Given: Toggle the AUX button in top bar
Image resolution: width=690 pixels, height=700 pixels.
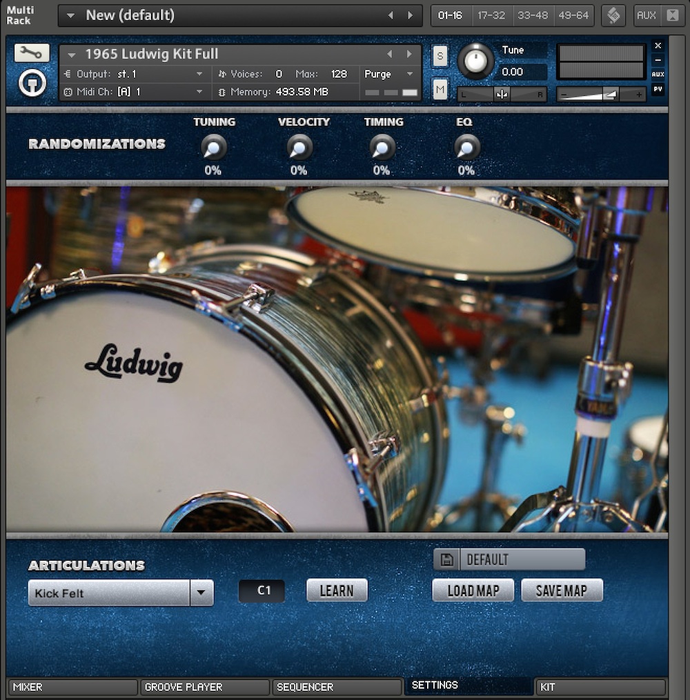Looking at the screenshot, I should pos(647,15).
